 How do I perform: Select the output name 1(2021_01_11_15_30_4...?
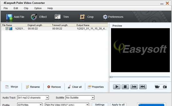tap(92, 29)
